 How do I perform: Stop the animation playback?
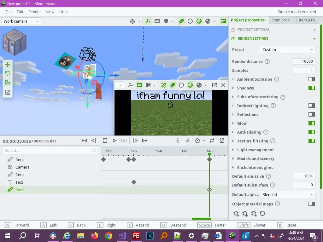pyautogui.click(x=105, y=141)
